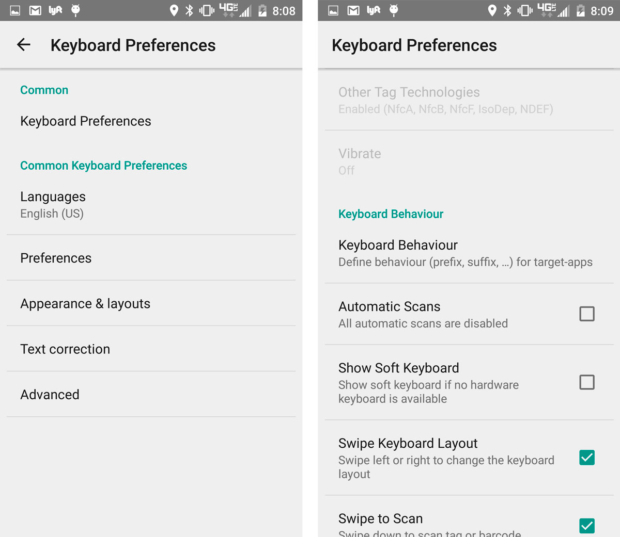620x537 pixels.
Task: Go to Text correction settings
Action: click(x=151, y=349)
